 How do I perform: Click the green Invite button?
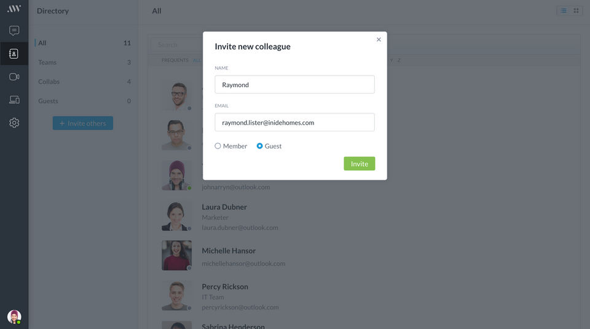359,164
